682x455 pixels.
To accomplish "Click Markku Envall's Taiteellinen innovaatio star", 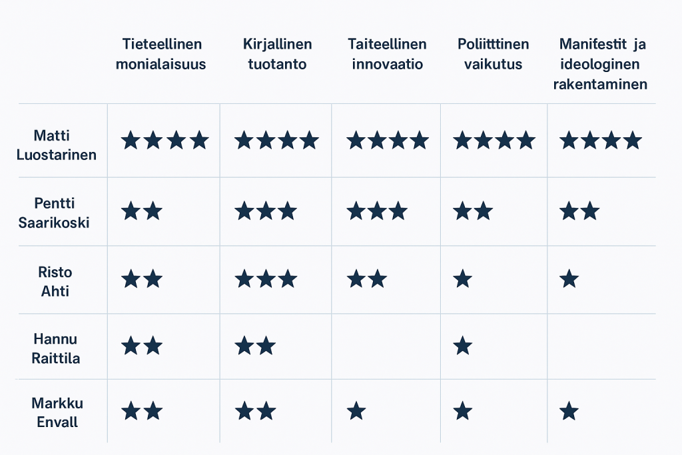I will (x=356, y=411).
